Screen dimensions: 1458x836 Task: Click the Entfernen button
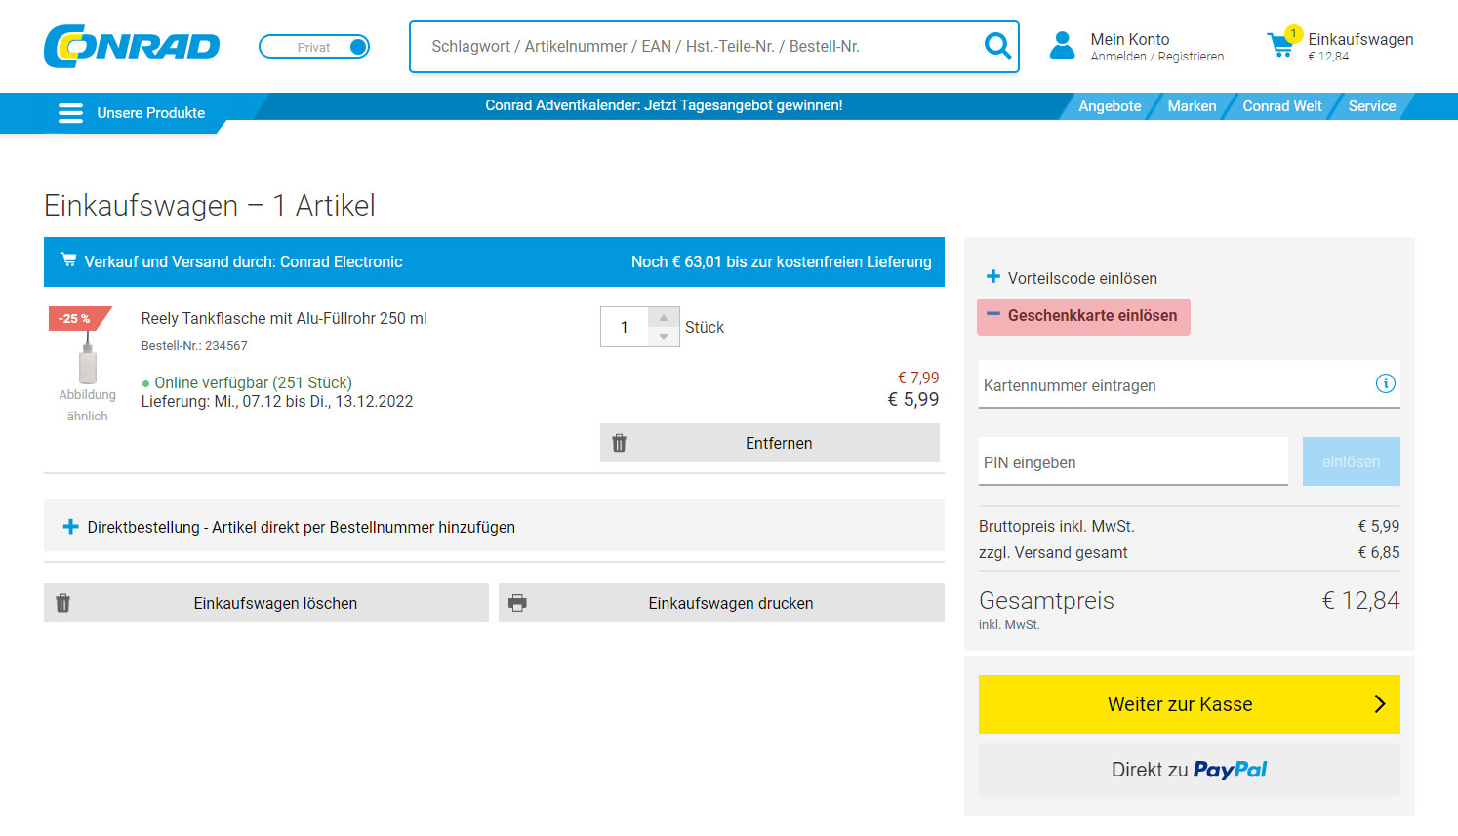[x=770, y=443]
